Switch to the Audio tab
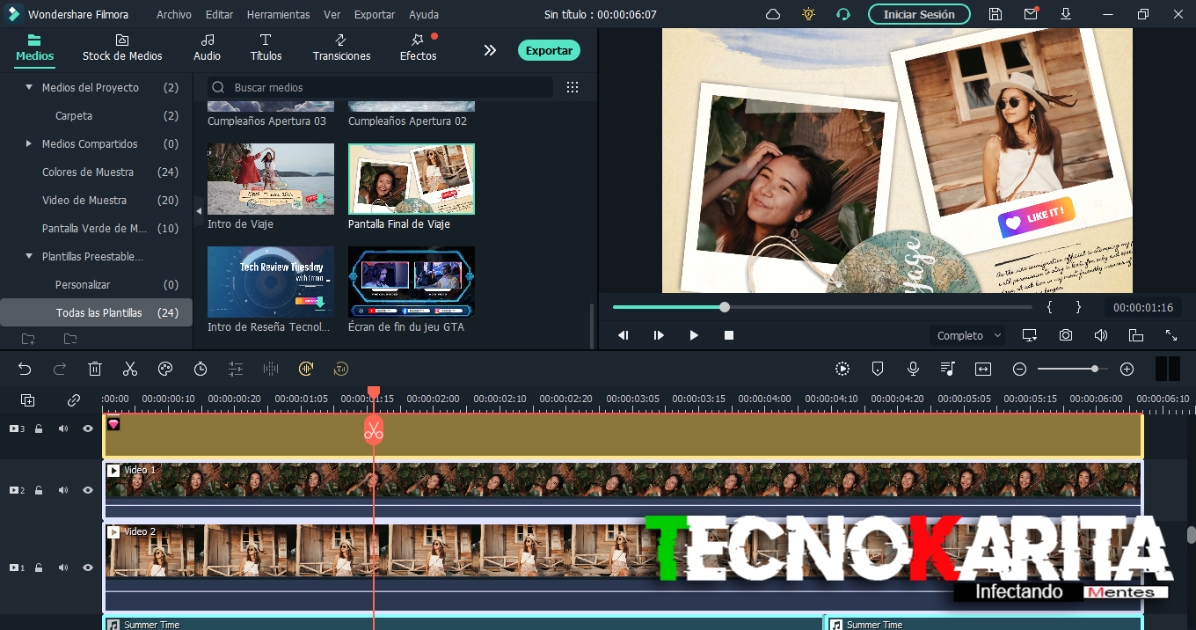1196x630 pixels. pos(208,48)
